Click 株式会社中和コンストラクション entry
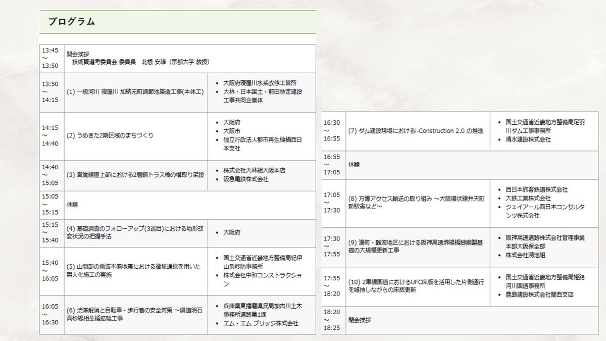The image size is (606, 341). click(262, 279)
